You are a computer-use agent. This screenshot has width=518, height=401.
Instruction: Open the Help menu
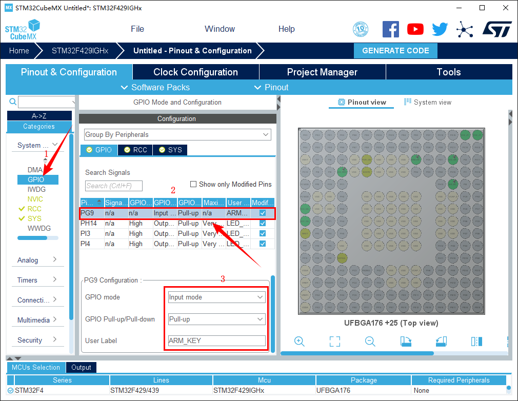point(286,29)
